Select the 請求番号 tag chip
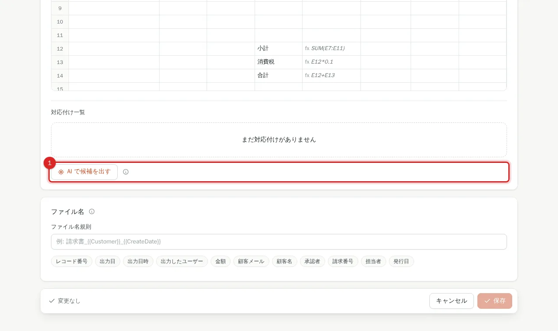Viewport: 558px width, 331px height. click(x=343, y=261)
